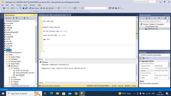The width and height of the screenshot is (171, 96).
Task: Open the Project menu
Action: [19, 5]
